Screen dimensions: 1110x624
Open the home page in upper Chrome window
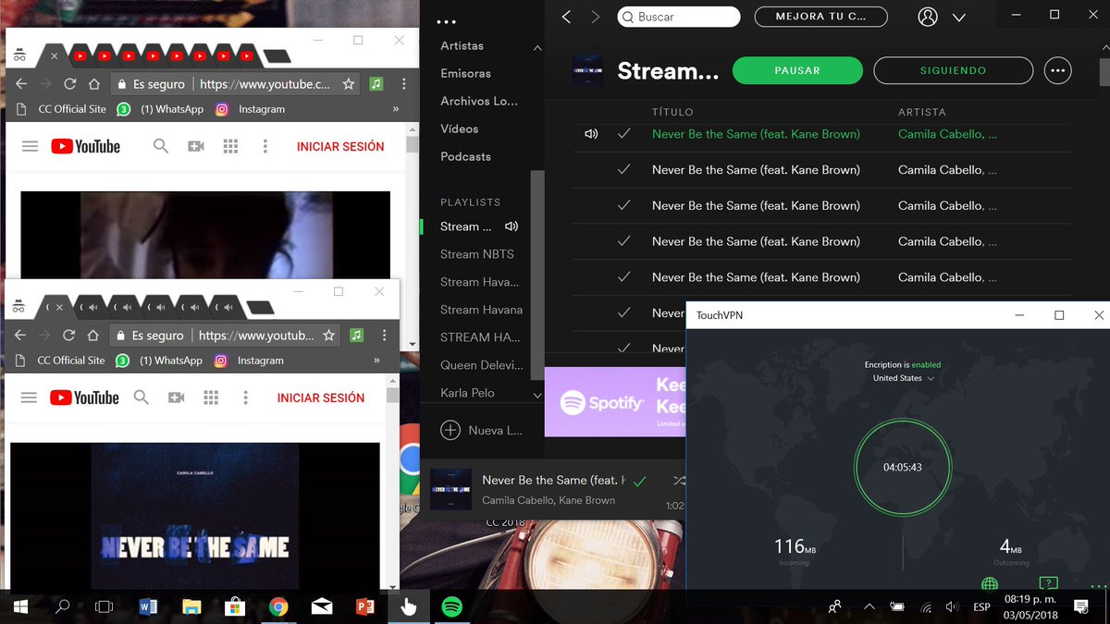[x=93, y=84]
